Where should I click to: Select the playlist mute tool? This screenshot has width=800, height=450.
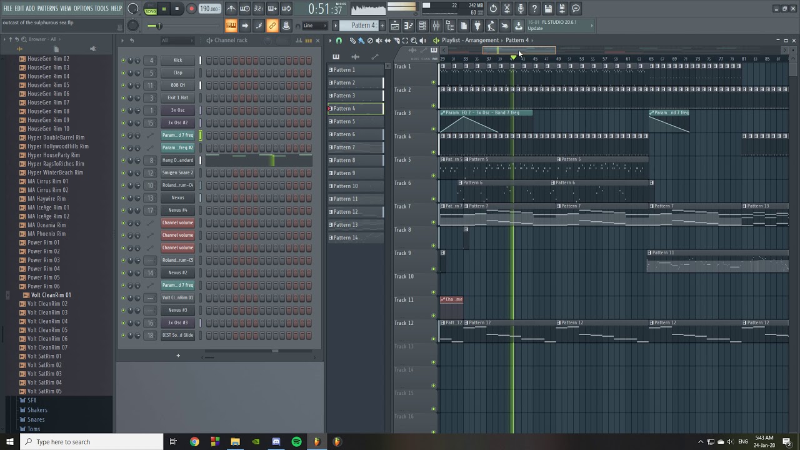point(379,41)
